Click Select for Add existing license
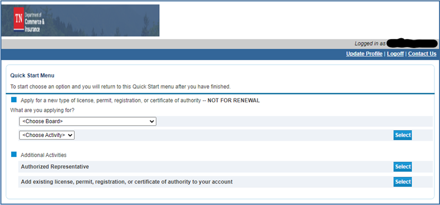 click(x=402, y=182)
